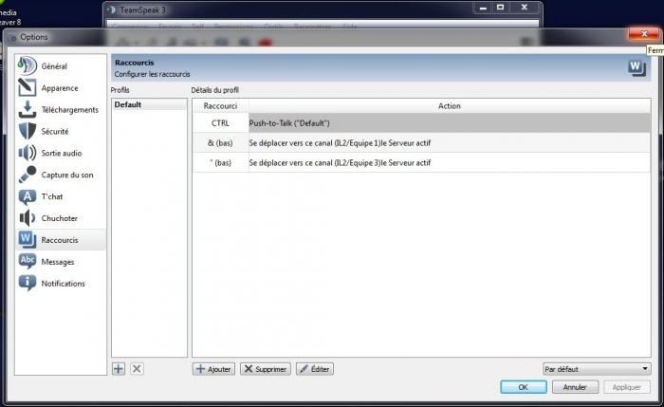Select the Push-to-Talk ("Default") action
Image resolution: width=664 pixels, height=407 pixels.
(x=450, y=123)
